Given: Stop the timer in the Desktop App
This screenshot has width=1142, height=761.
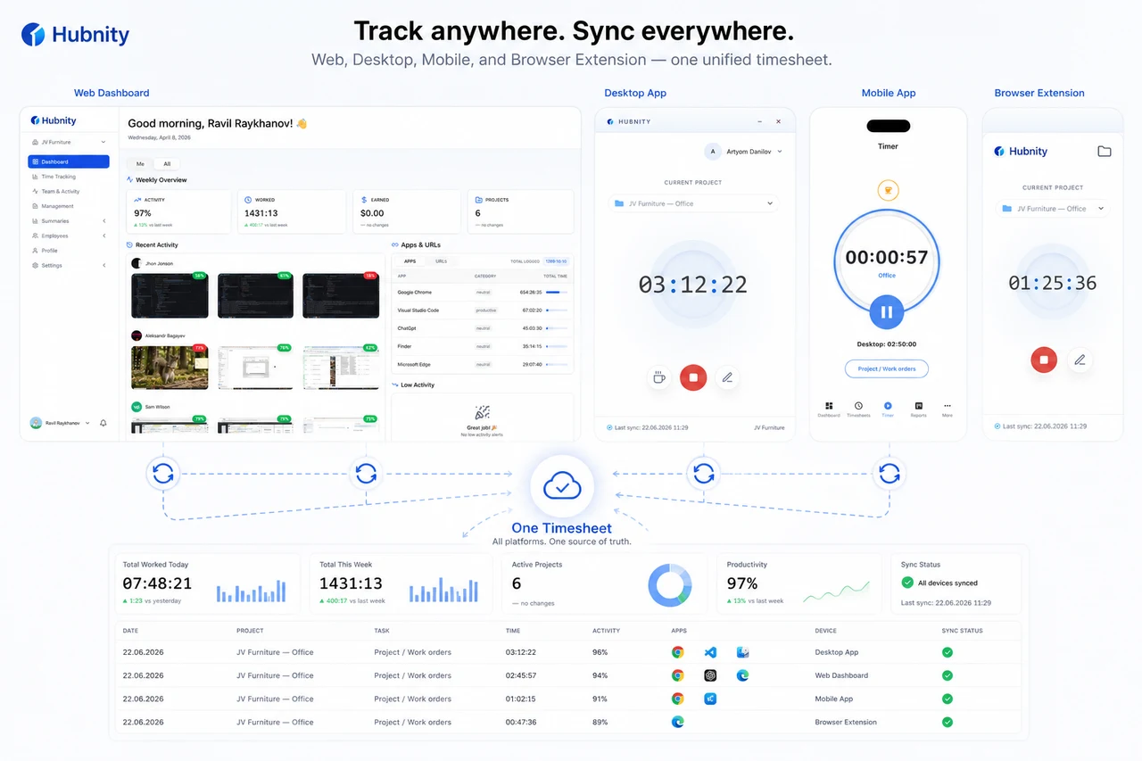Looking at the screenshot, I should [692, 377].
